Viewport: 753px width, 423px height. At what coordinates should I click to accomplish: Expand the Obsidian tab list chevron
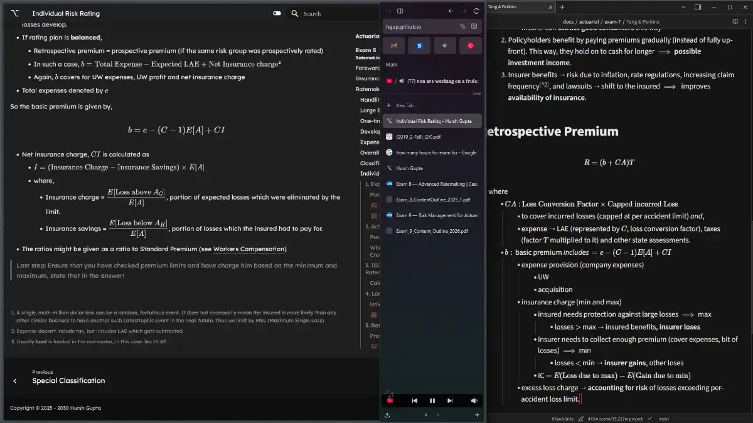[x=683, y=7]
